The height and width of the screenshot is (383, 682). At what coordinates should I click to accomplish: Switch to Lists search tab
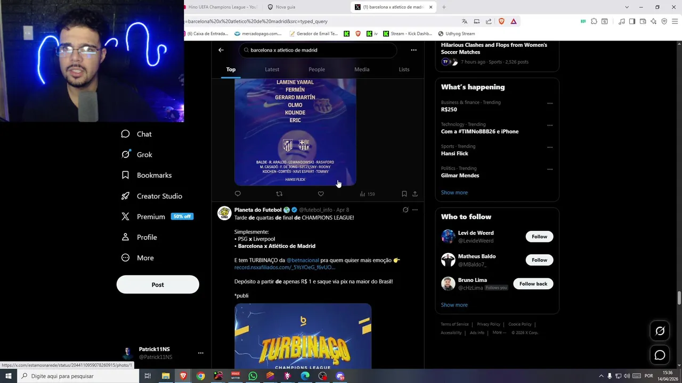coord(404,69)
